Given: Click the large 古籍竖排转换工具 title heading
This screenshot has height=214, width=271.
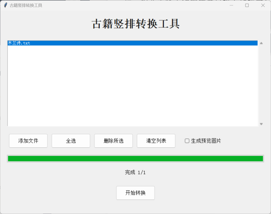Looking at the screenshot, I should tap(135, 24).
